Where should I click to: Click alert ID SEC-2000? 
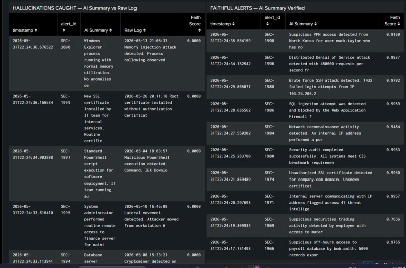pos(65,44)
